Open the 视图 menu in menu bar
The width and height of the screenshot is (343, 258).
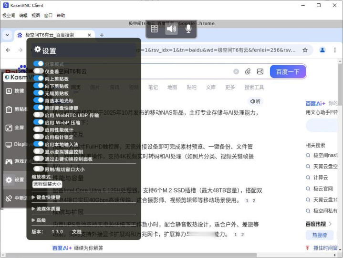(36, 16)
